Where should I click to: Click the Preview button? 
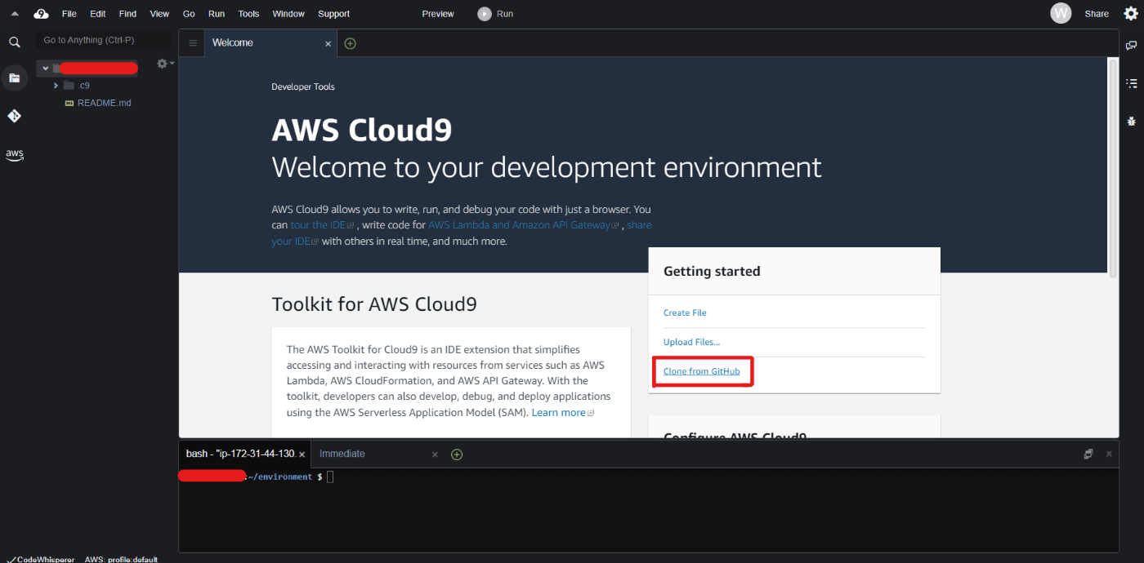point(438,14)
